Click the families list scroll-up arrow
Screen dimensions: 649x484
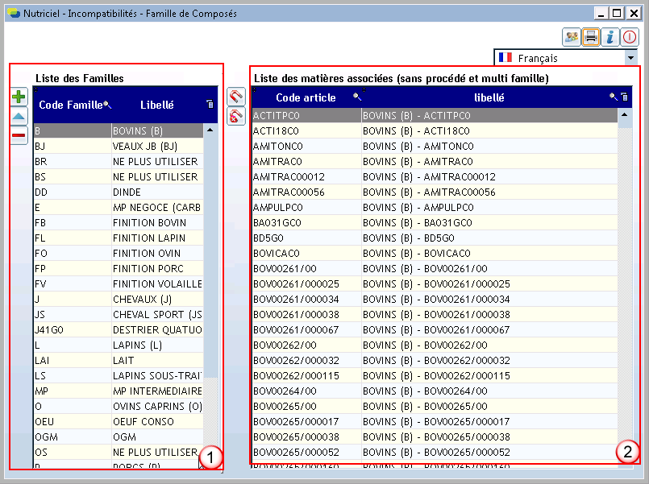210,130
